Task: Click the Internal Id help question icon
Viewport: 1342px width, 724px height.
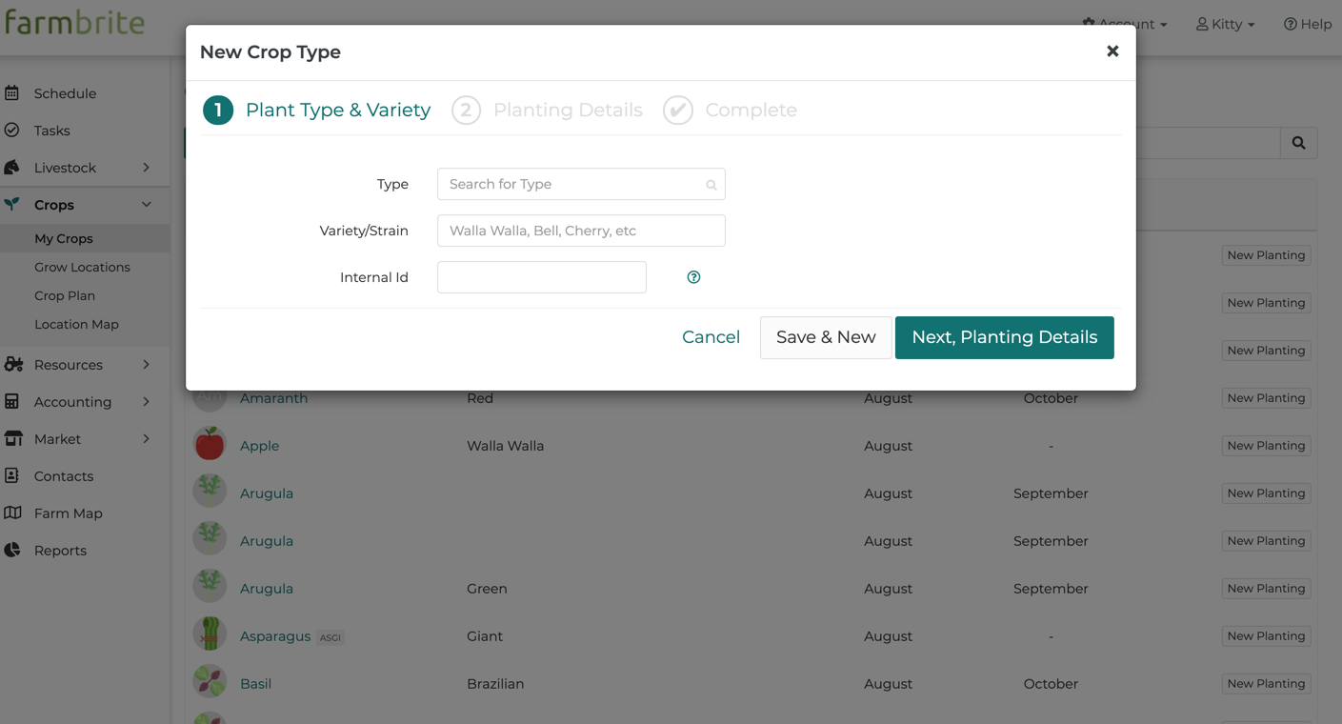Action: [x=693, y=277]
